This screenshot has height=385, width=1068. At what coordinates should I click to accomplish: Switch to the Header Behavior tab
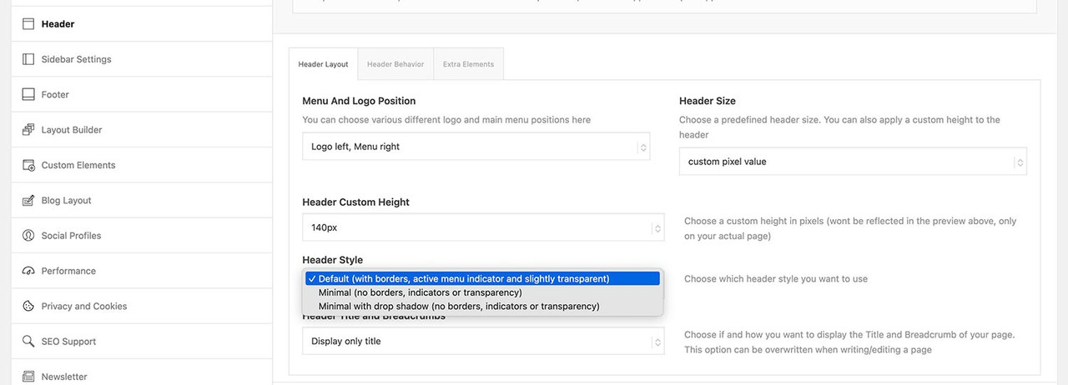pos(395,64)
